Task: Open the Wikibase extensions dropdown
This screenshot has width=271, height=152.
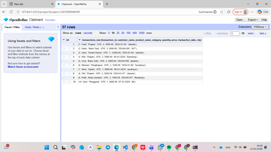Action: [260, 27]
